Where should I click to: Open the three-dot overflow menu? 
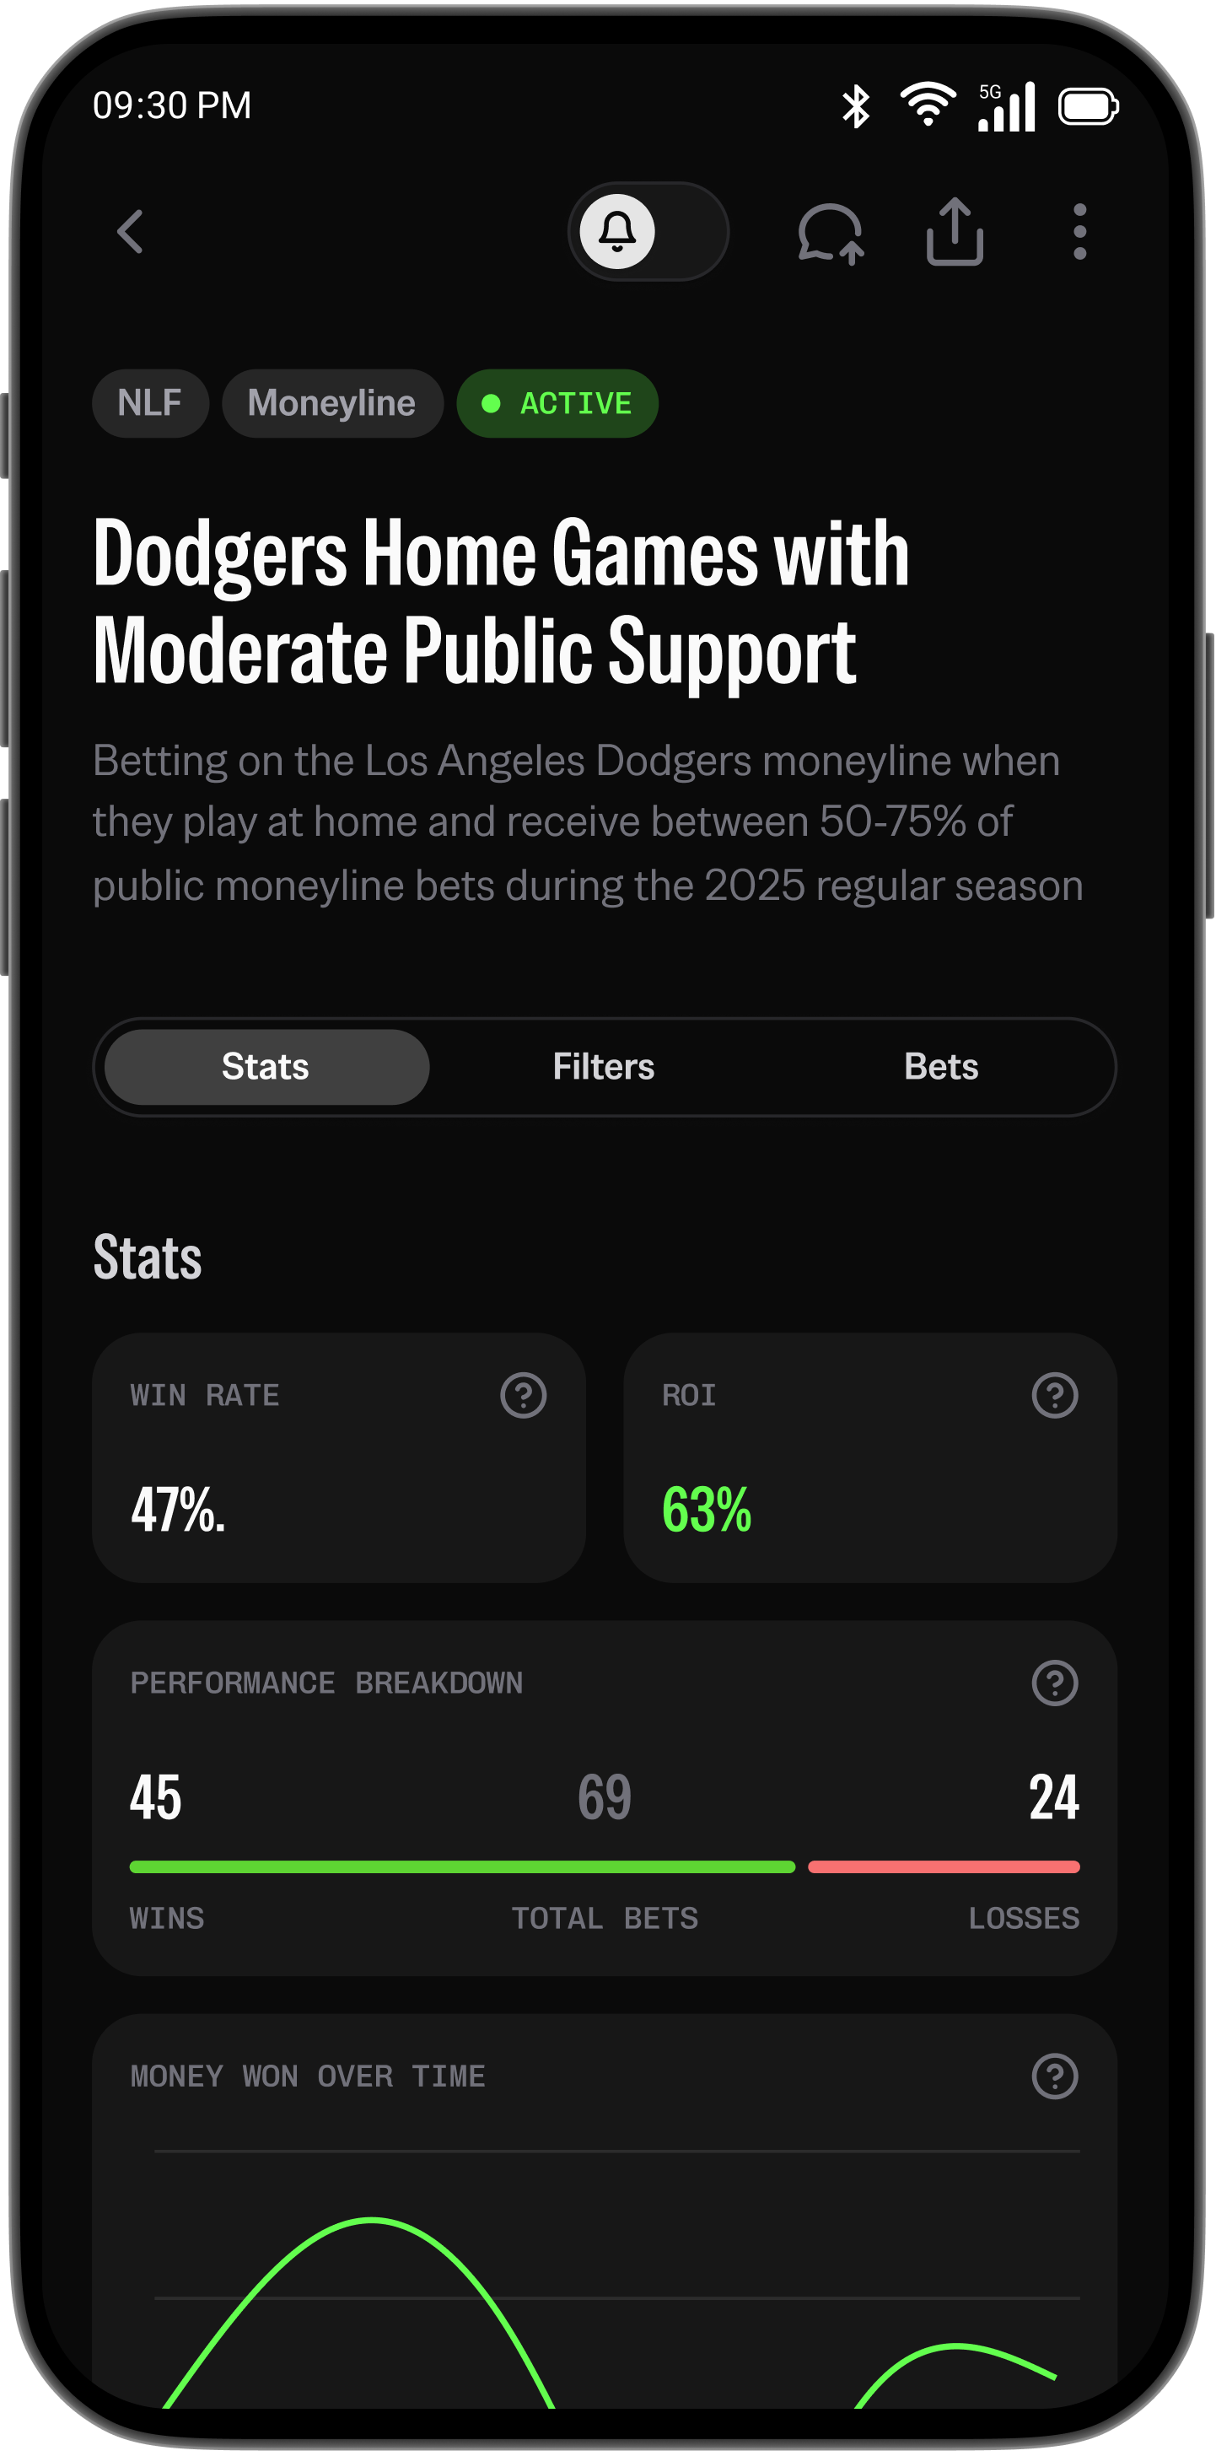(x=1079, y=232)
